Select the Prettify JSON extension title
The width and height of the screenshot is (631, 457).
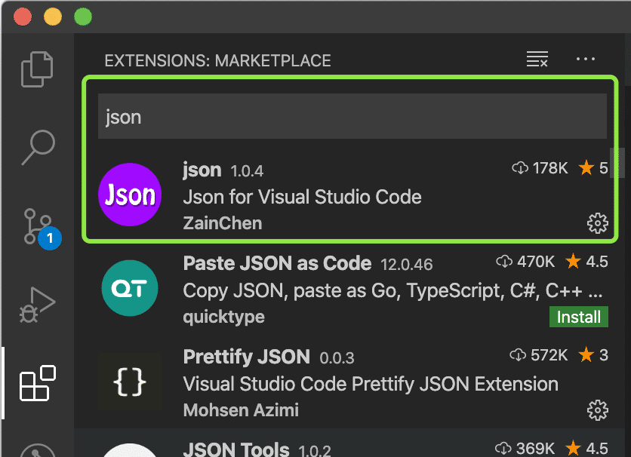pos(247,357)
